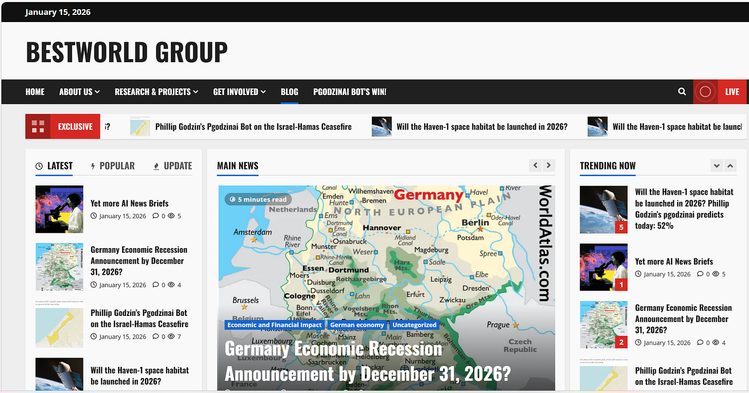Viewport: 749px width, 393px height.
Task: Select the 'Uncategorized' category tag
Action: (414, 325)
